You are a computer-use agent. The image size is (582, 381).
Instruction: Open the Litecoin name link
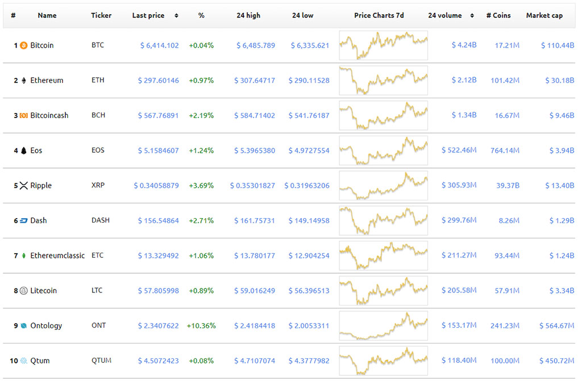pyautogui.click(x=43, y=291)
